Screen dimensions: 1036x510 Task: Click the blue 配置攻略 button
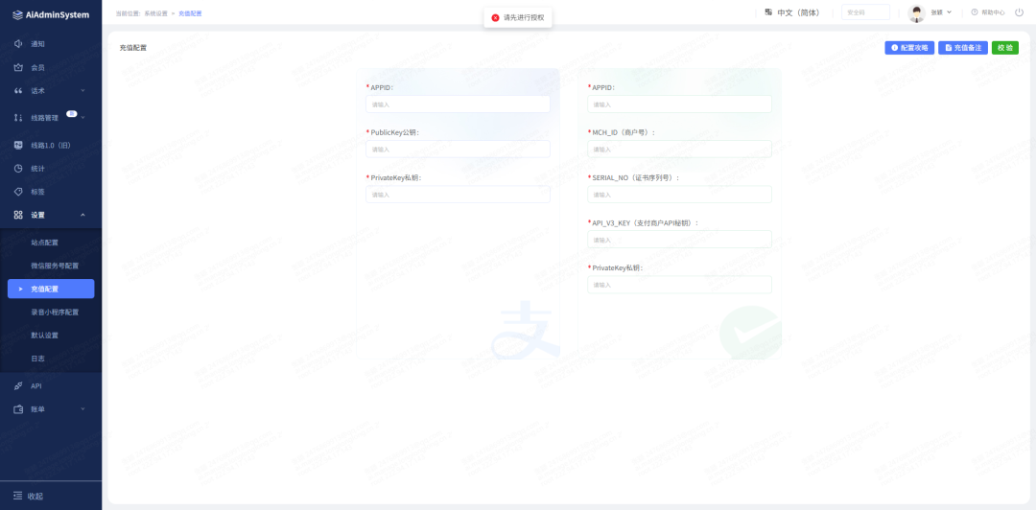point(908,47)
